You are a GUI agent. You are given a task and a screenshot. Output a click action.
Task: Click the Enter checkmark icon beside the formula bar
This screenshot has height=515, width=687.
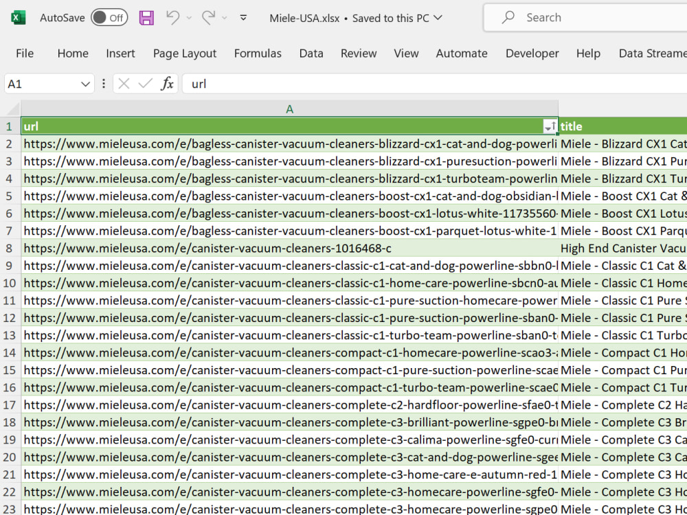point(146,83)
